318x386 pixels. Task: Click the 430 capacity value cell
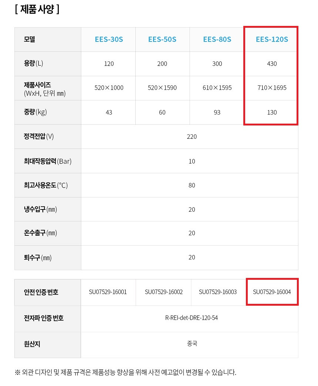coord(272,64)
